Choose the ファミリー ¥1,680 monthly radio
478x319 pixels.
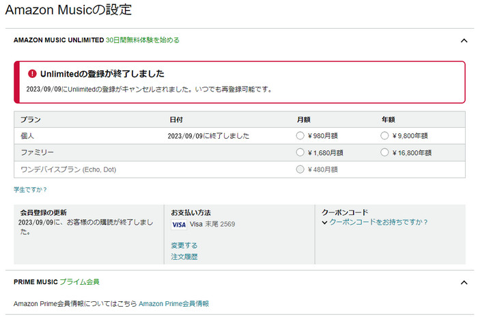pyautogui.click(x=300, y=152)
